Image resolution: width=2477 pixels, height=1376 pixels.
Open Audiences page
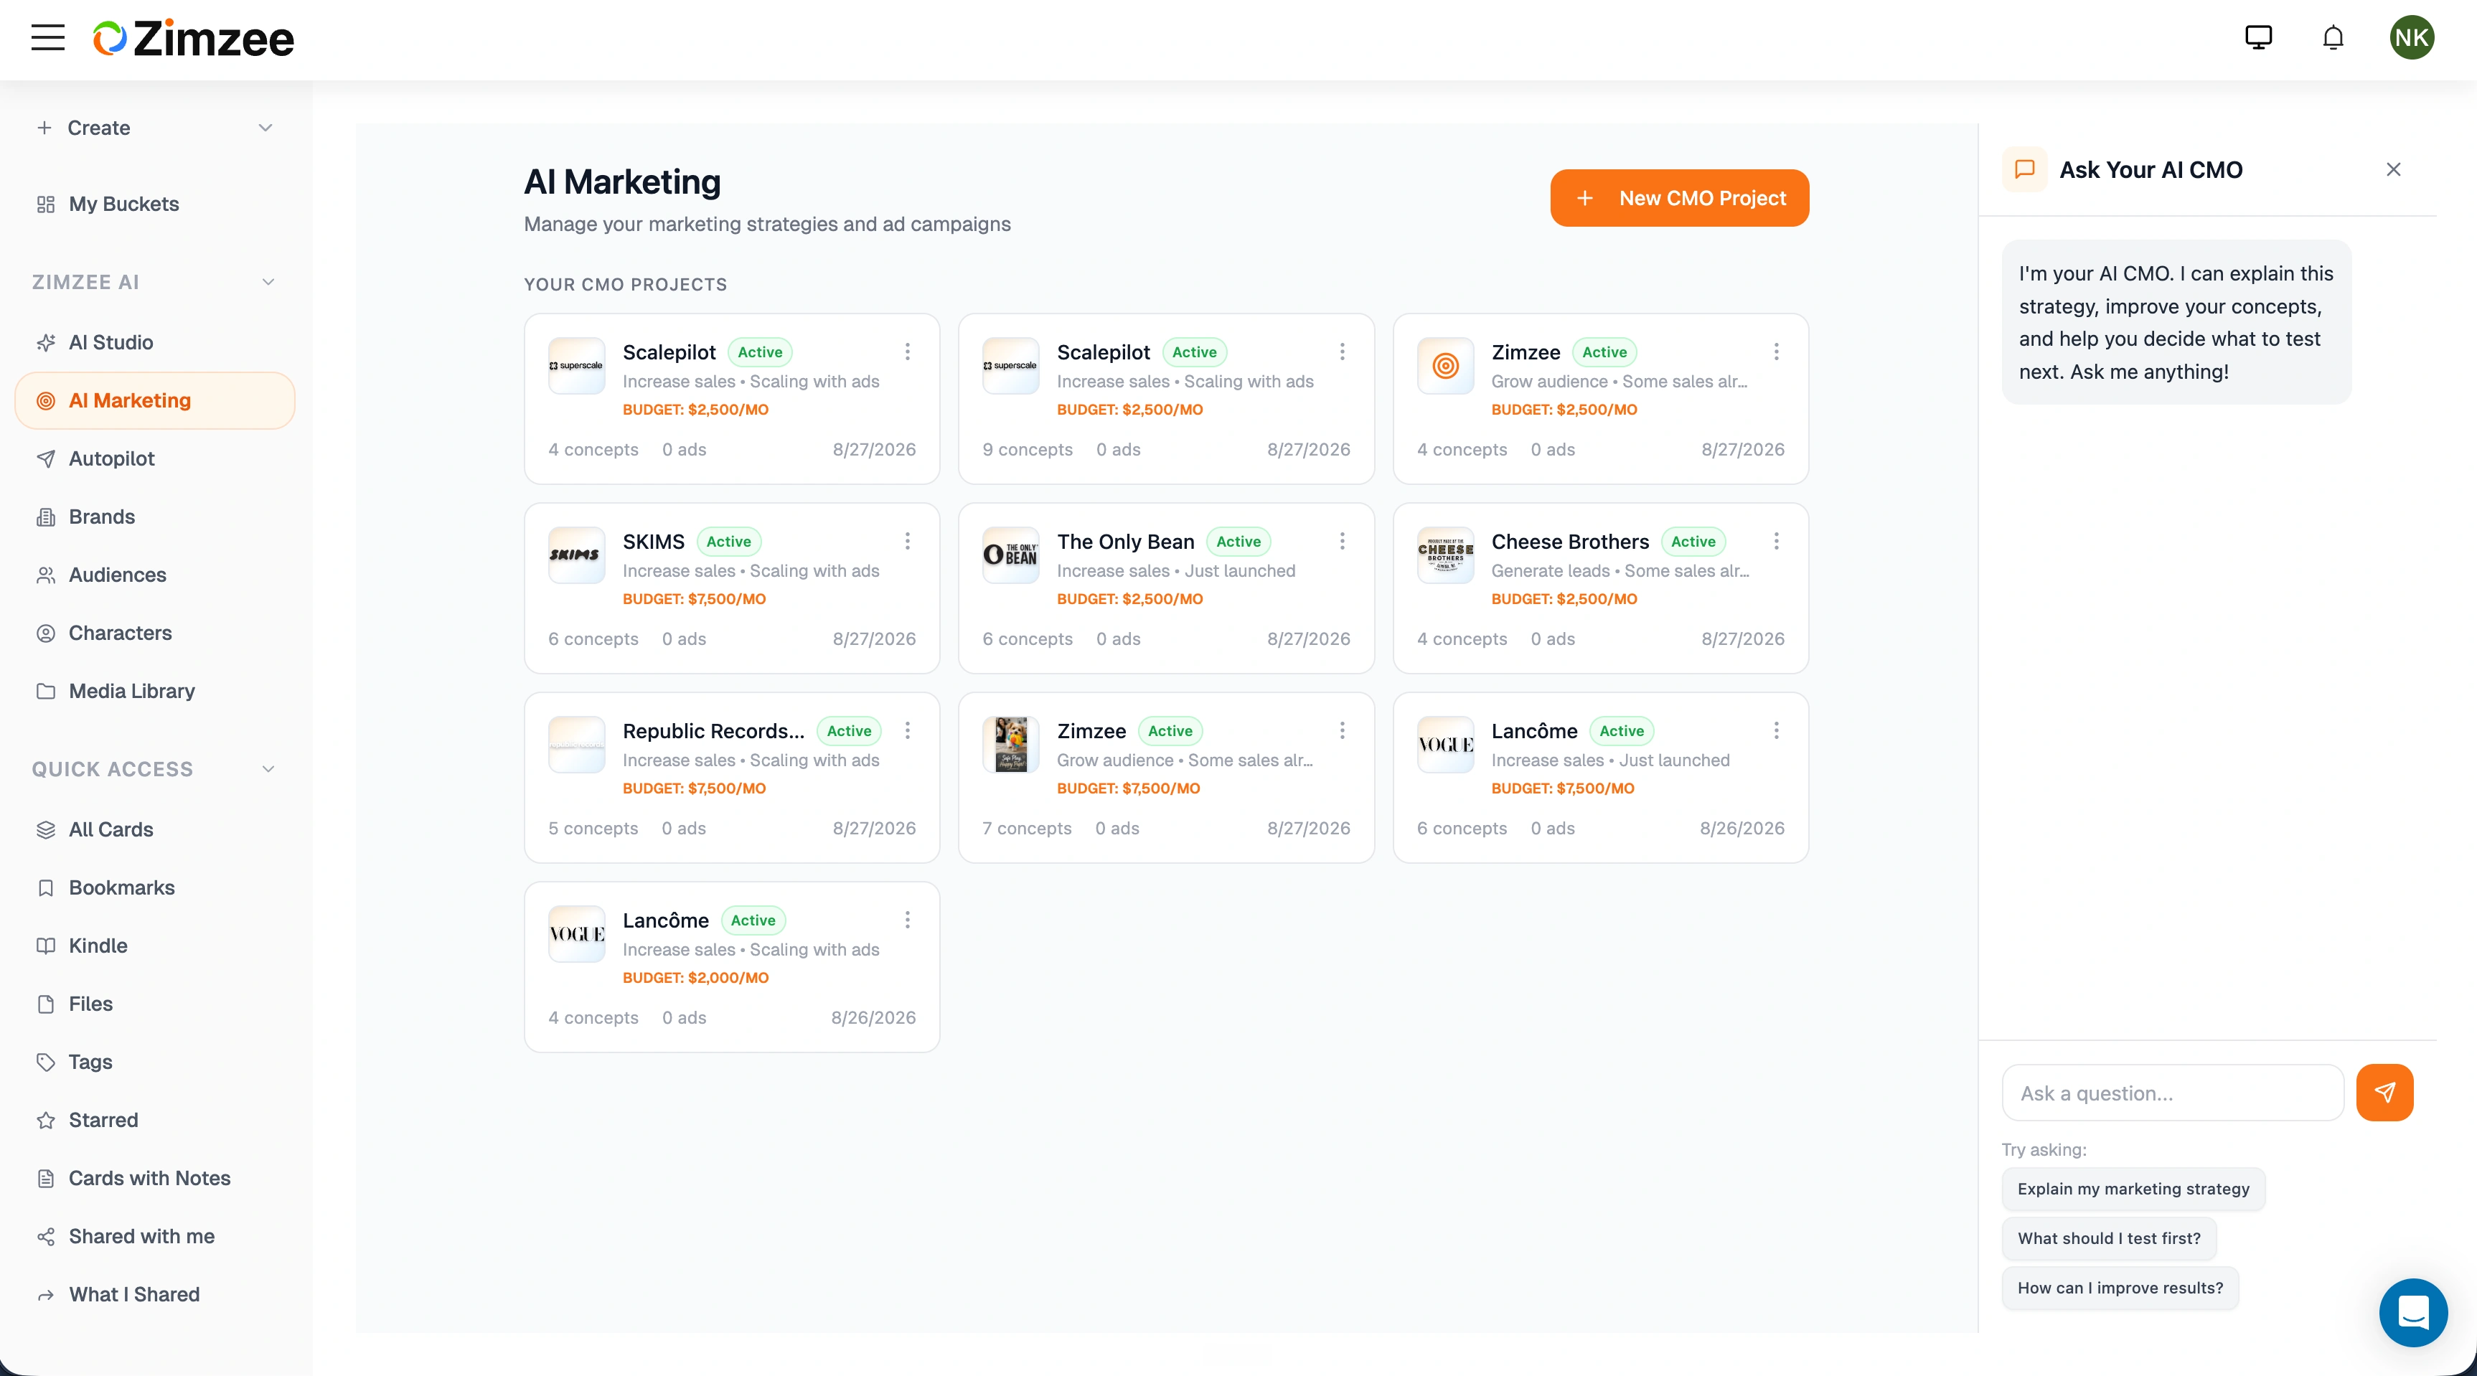155,575
